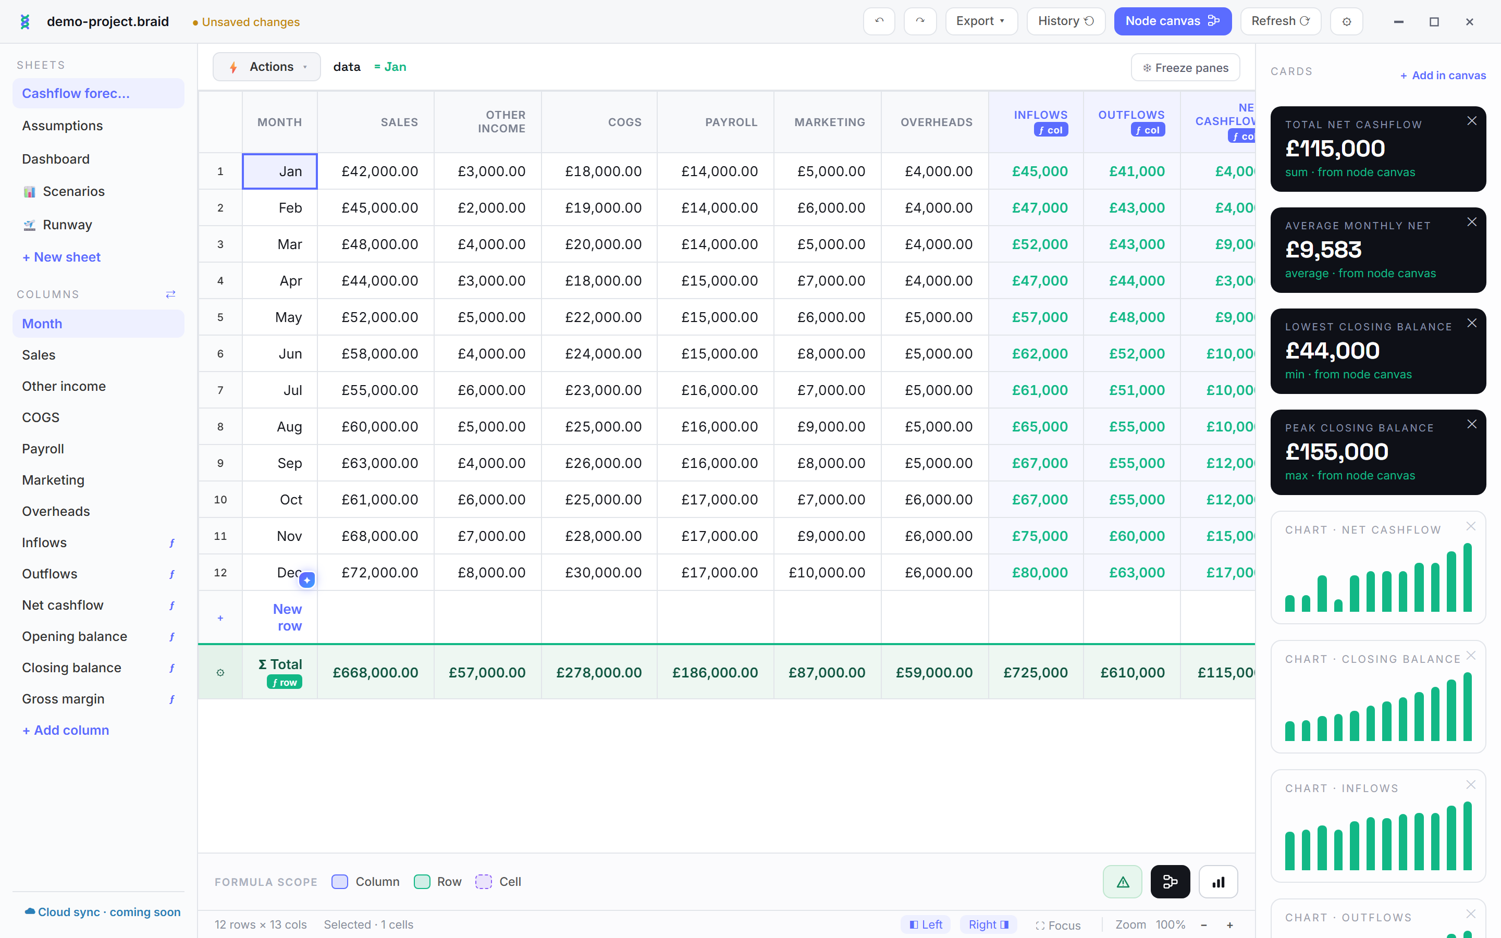Click Sales total £668,000.00
The image size is (1501, 938).
click(x=376, y=672)
